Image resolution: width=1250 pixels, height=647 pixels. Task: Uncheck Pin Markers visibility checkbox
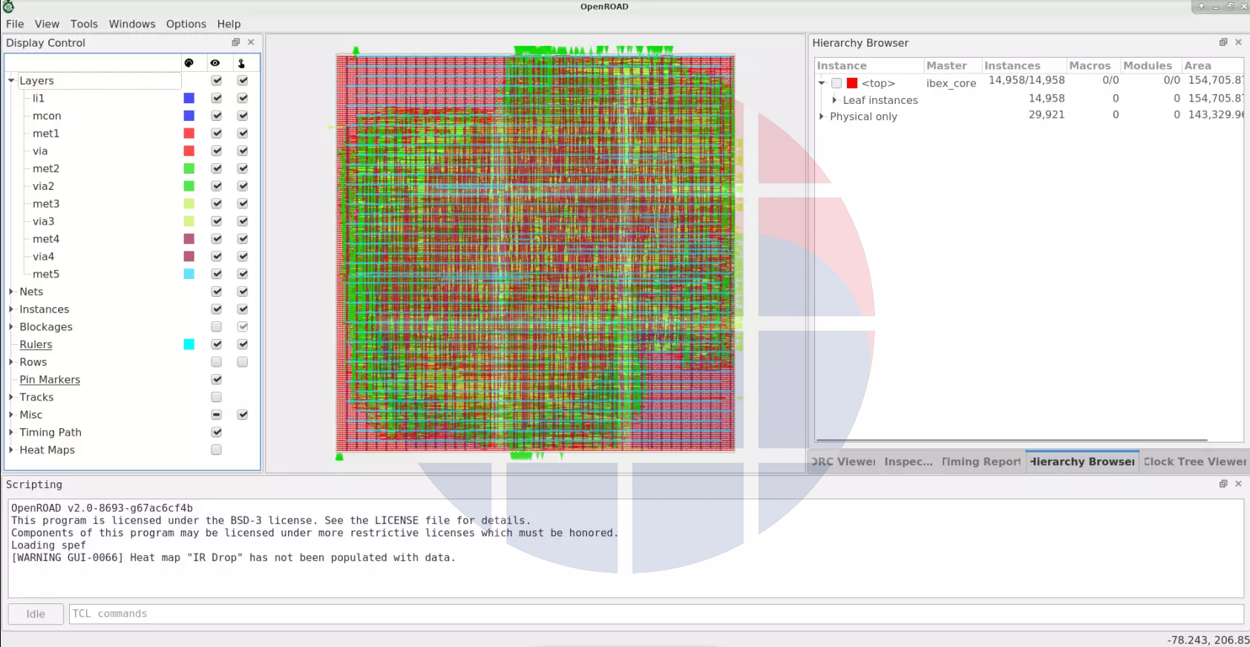coord(217,379)
